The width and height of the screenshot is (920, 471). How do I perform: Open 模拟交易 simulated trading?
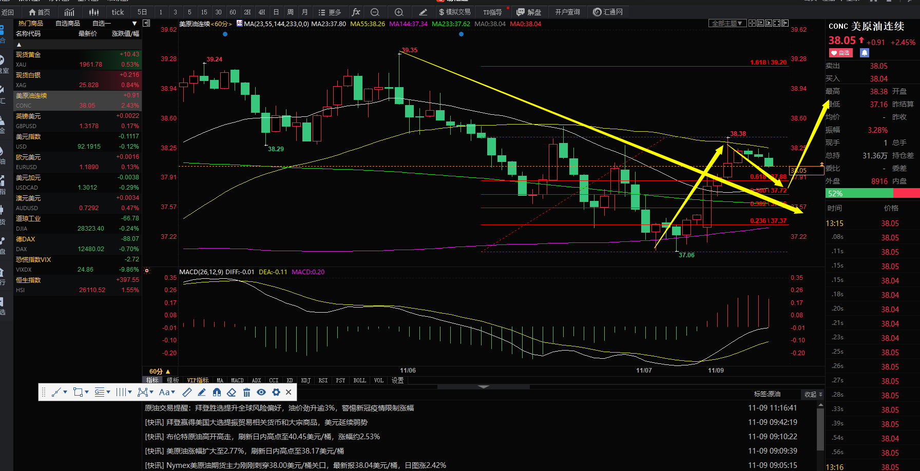pos(454,12)
